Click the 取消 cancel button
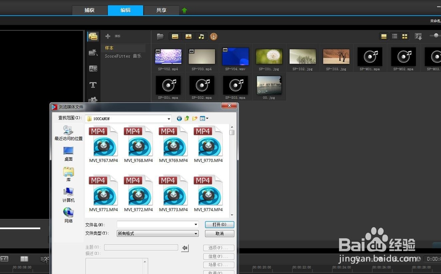The height and width of the screenshot is (274, 441). click(219, 233)
